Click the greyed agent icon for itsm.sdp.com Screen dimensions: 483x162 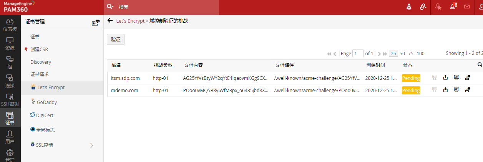click(434, 78)
